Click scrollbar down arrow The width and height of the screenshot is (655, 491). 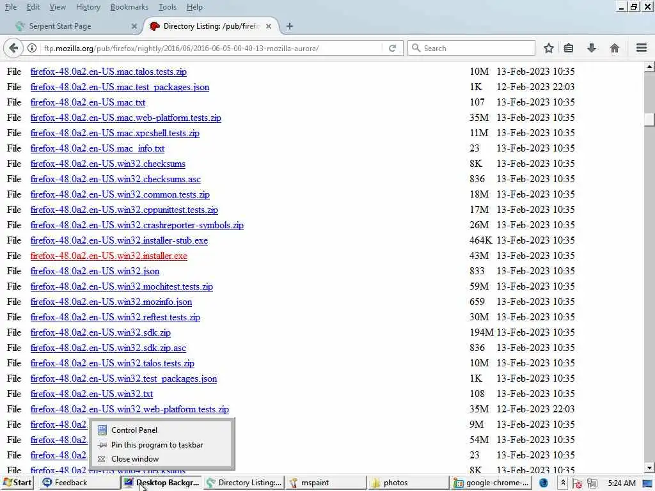[x=649, y=469]
